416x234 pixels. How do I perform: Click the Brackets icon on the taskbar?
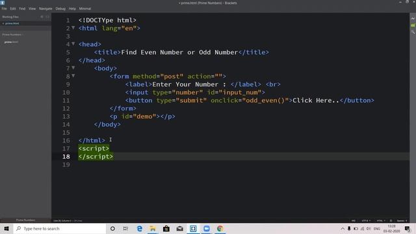tap(193, 228)
